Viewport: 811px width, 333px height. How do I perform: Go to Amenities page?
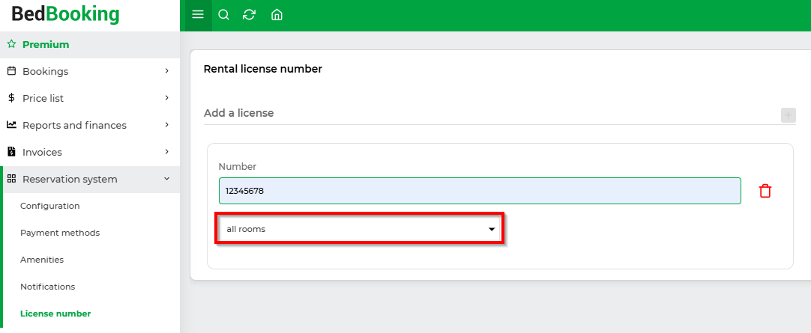click(x=42, y=260)
